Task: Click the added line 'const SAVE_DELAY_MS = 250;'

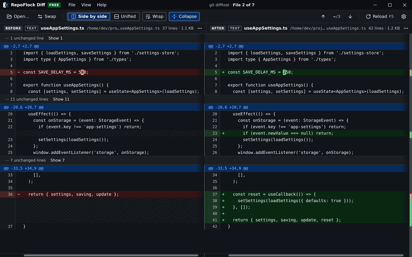Action: point(307,72)
